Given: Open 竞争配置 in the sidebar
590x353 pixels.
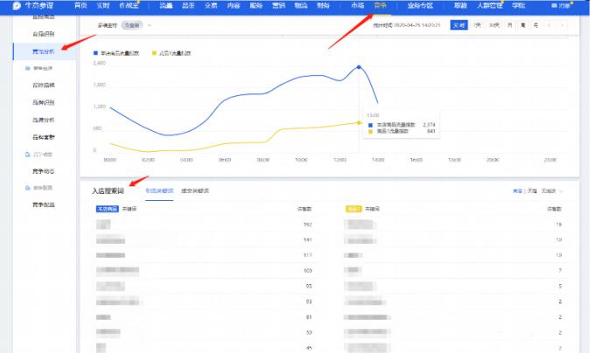Looking at the screenshot, I should coord(43,204).
